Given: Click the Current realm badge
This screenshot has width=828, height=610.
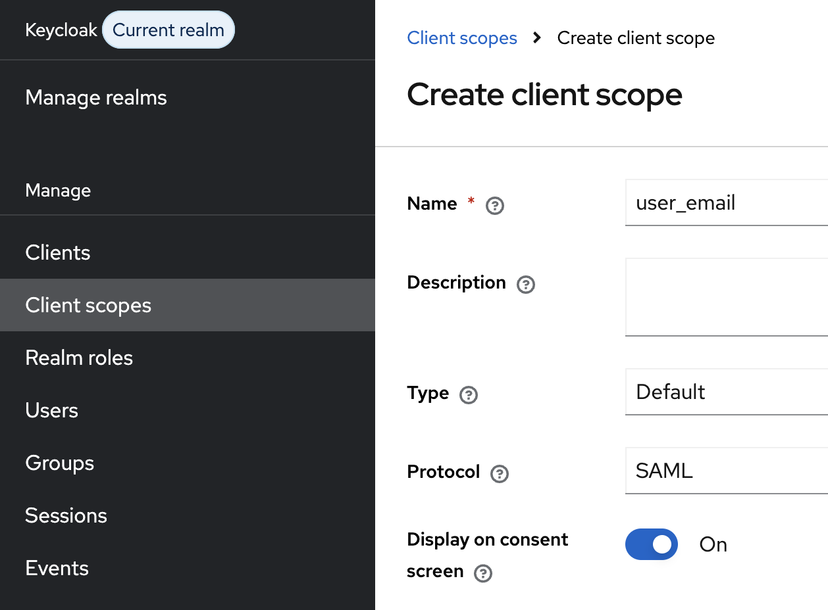Looking at the screenshot, I should [x=168, y=30].
